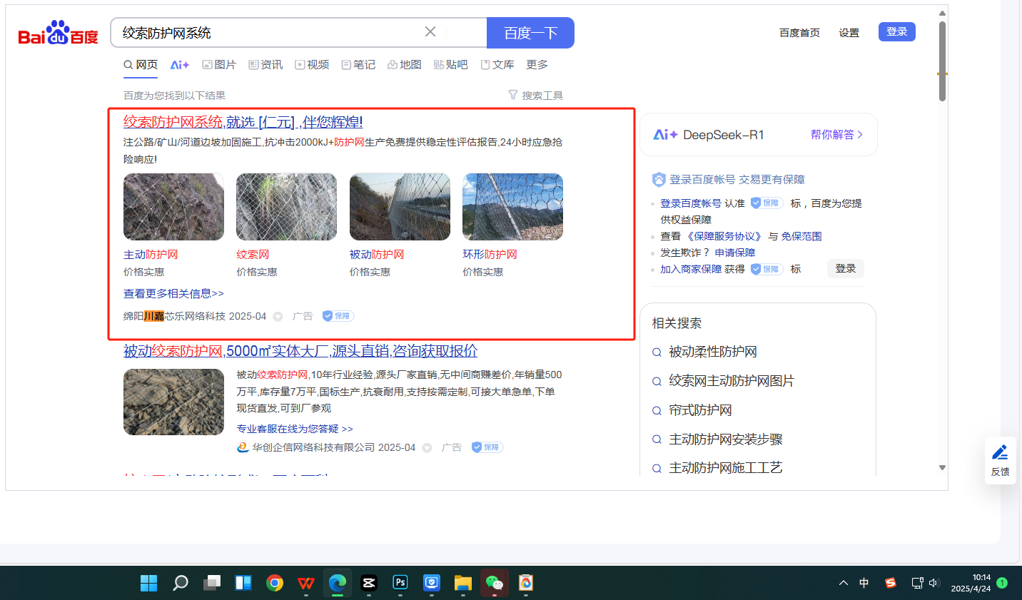Click the Baidu logo
Image resolution: width=1022 pixels, height=600 pixels.
tap(58, 33)
